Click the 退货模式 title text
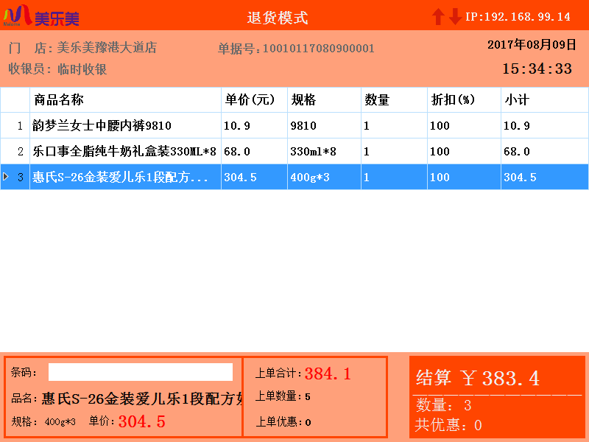Image resolution: width=589 pixels, height=442 pixels. pyautogui.click(x=278, y=18)
